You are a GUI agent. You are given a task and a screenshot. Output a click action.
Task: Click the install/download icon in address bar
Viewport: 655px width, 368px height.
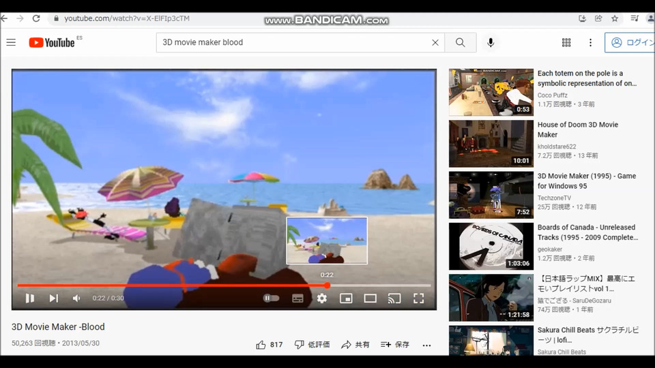coord(582,18)
